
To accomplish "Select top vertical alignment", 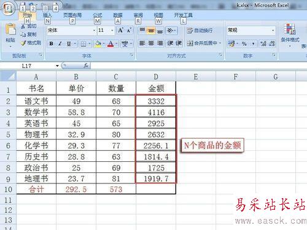I will click(x=142, y=31).
